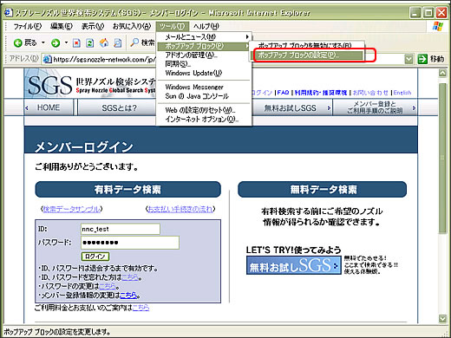Image resolution: width=451 pixels, height=338 pixels.
Task: Click the scrollbar down arrow
Action: [442, 319]
